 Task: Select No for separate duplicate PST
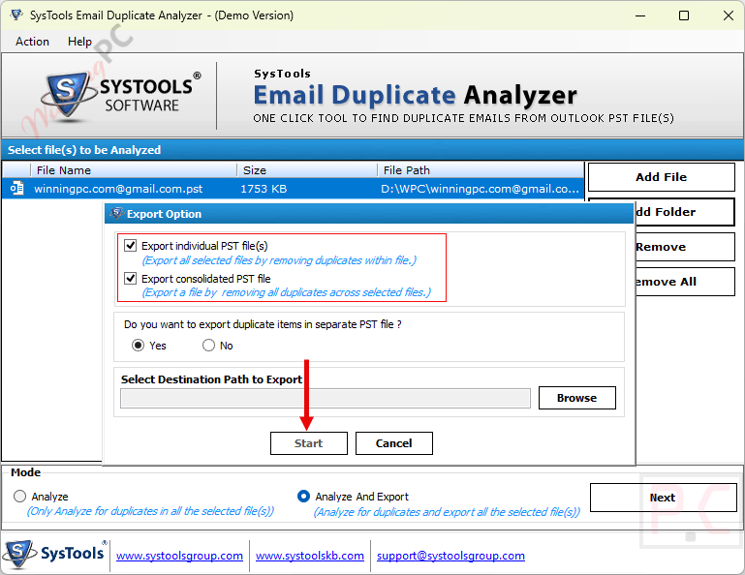point(208,346)
